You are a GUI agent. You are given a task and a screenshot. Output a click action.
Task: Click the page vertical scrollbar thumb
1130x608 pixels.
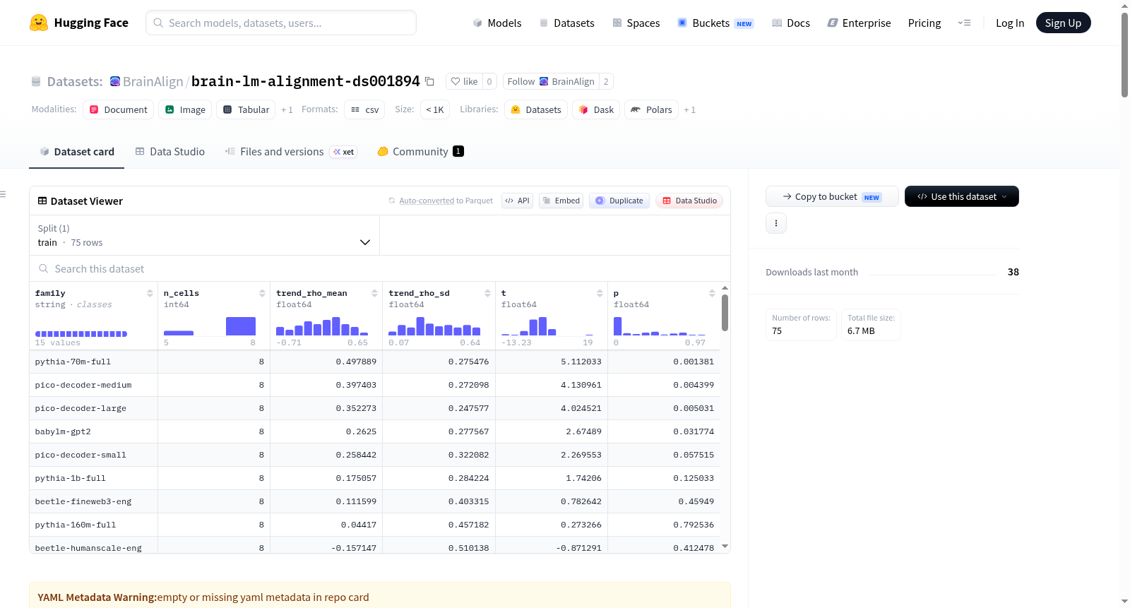coord(1124,54)
